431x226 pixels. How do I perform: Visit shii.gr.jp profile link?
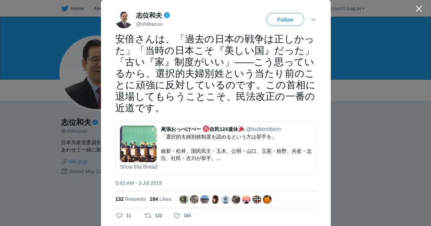click(x=78, y=161)
